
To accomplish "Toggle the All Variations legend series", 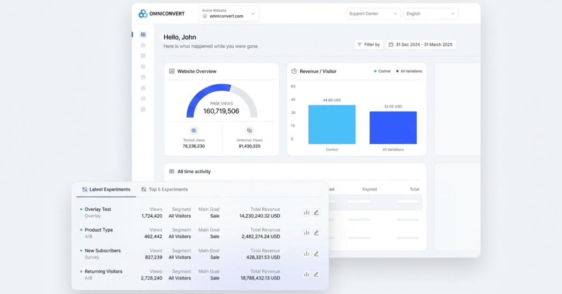I will point(408,71).
